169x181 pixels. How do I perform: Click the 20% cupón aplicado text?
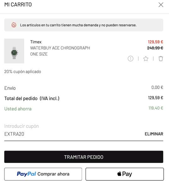[23, 72]
